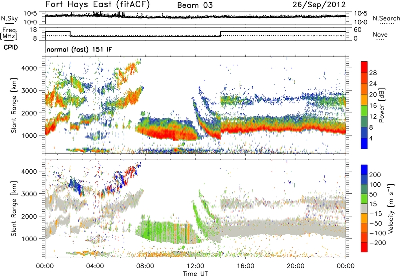Click the '-100' tick on the Velocity colorbar
This screenshot has width=400, height=277.
[378, 233]
